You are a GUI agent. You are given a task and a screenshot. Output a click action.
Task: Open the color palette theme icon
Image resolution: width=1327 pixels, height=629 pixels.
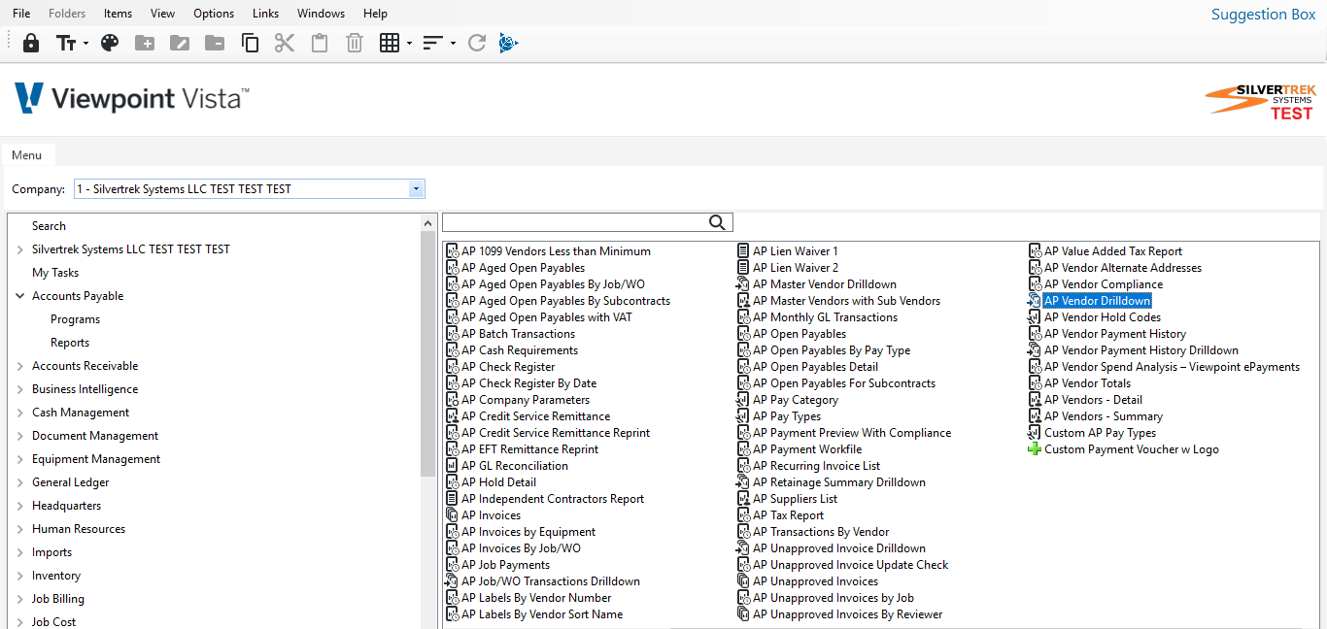point(110,43)
